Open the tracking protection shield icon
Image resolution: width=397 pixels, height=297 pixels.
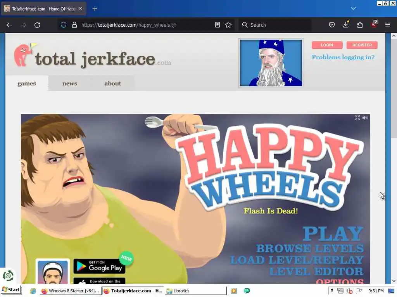click(64, 25)
